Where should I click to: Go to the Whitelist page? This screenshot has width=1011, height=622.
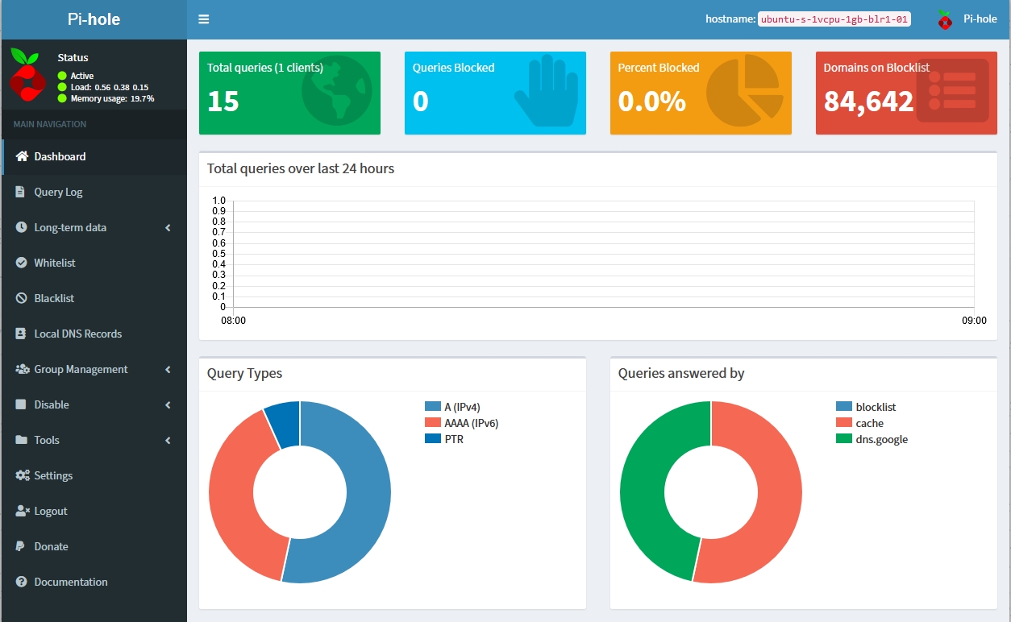tap(94, 263)
